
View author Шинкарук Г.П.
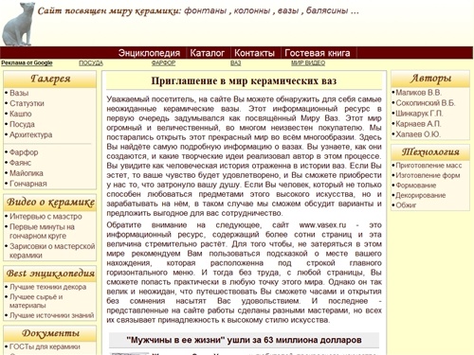[x=419, y=114]
